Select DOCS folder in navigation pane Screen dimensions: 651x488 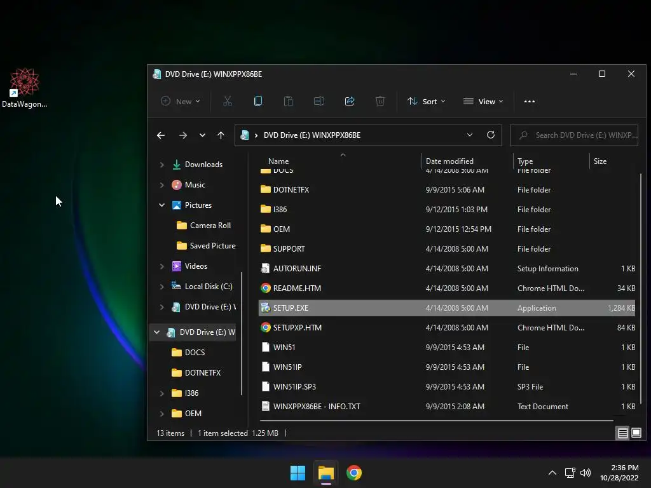[x=188, y=352]
